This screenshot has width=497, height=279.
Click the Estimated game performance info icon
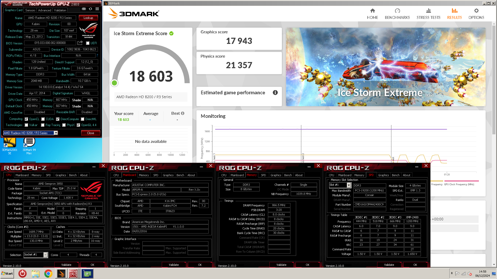275,92
